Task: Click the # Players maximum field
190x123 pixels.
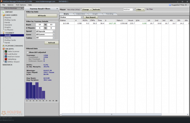Action: (51, 28)
